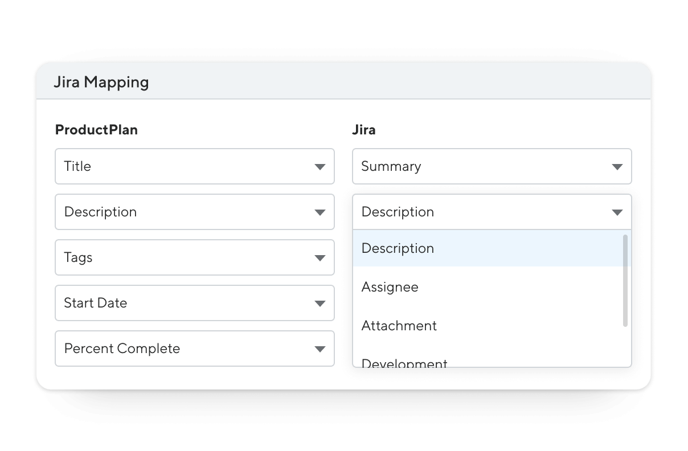The width and height of the screenshot is (688, 451).
Task: Choose Attachment from the dropdown list
Action: point(488,326)
